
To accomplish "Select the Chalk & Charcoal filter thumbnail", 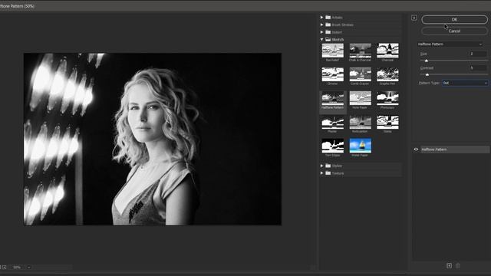I will (360, 51).
